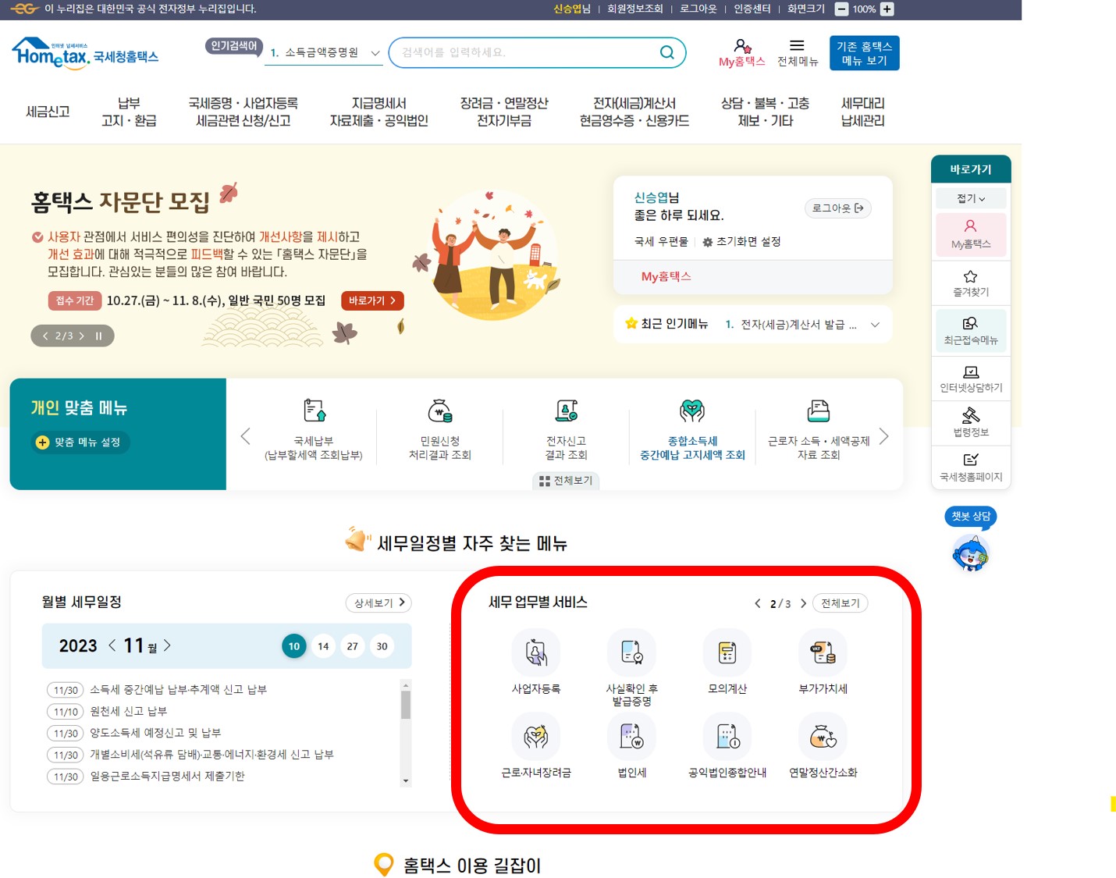The width and height of the screenshot is (1116, 878).
Task: Open 최근접속메뉴 in the sidebar
Action: tap(971, 331)
